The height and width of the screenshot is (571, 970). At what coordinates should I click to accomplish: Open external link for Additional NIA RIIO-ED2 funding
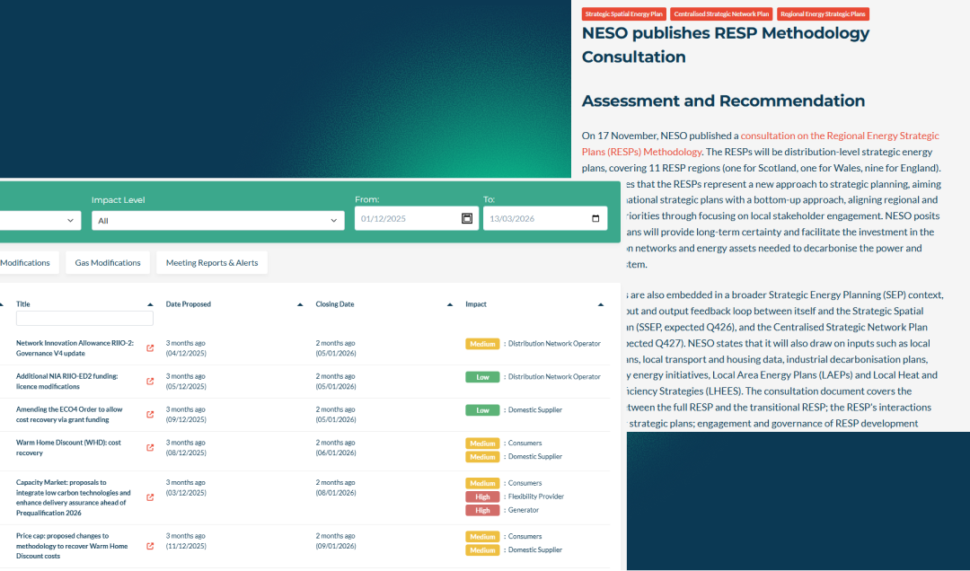point(150,381)
